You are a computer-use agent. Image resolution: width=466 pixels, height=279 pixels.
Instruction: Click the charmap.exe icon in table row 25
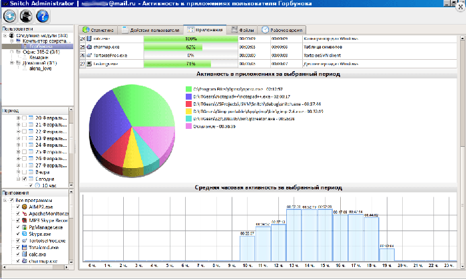click(89, 47)
